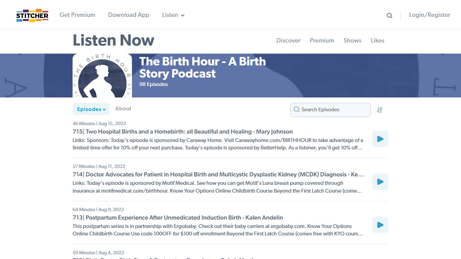Screen dimensions: 461x259
Task: Open Download App link
Action: coord(129,15)
